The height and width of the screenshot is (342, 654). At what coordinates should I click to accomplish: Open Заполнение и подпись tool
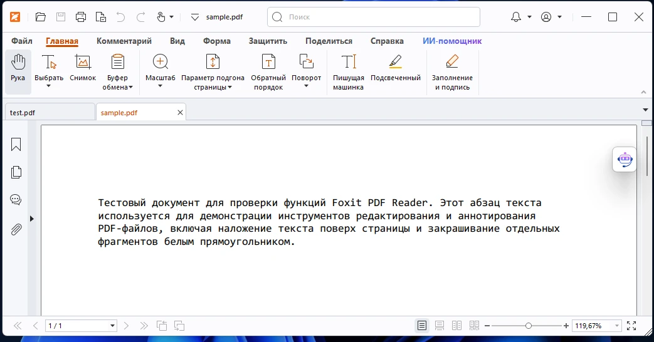(452, 71)
